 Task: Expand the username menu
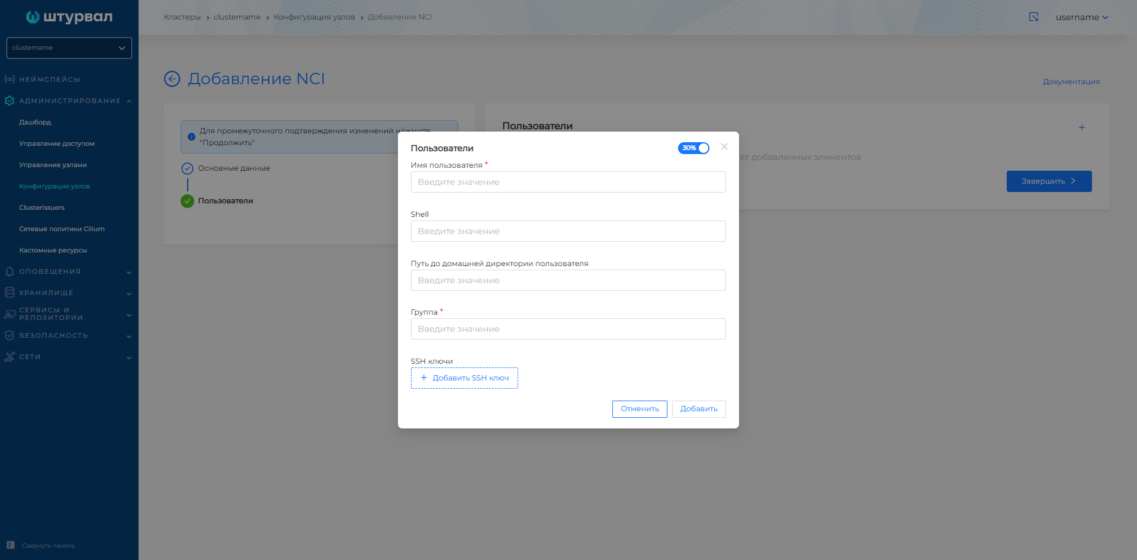coord(1082,17)
